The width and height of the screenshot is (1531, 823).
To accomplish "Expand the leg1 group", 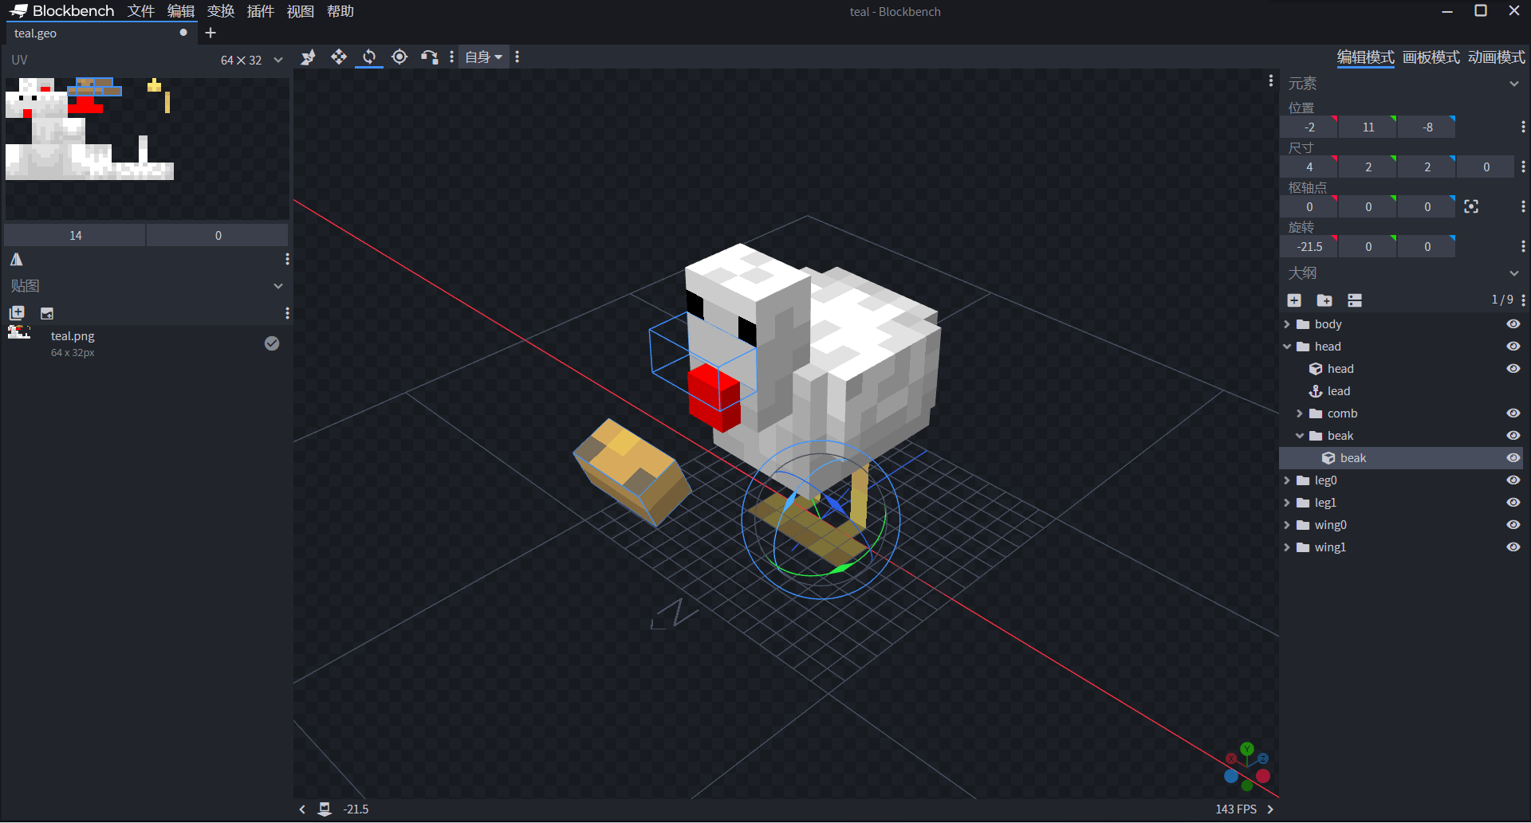I will pyautogui.click(x=1287, y=503).
